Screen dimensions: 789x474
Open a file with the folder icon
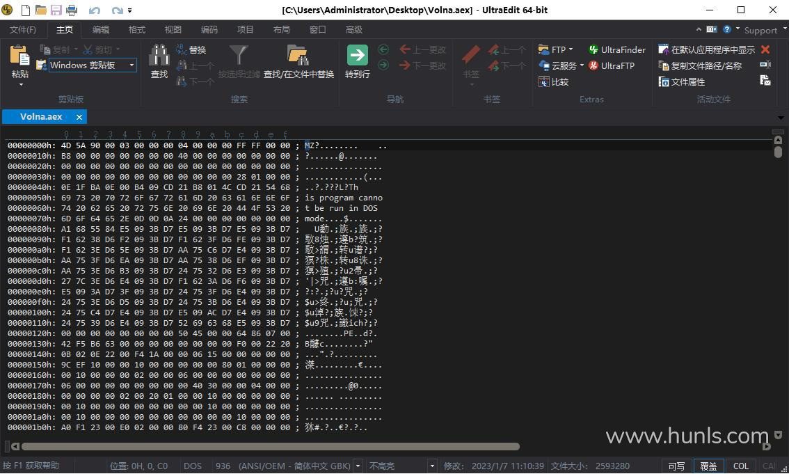(x=41, y=10)
